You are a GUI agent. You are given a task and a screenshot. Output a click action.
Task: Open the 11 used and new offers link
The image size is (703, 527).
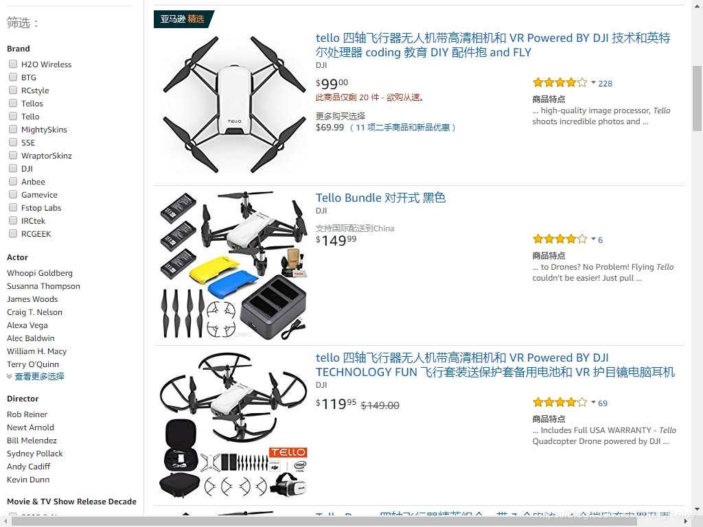(x=402, y=127)
